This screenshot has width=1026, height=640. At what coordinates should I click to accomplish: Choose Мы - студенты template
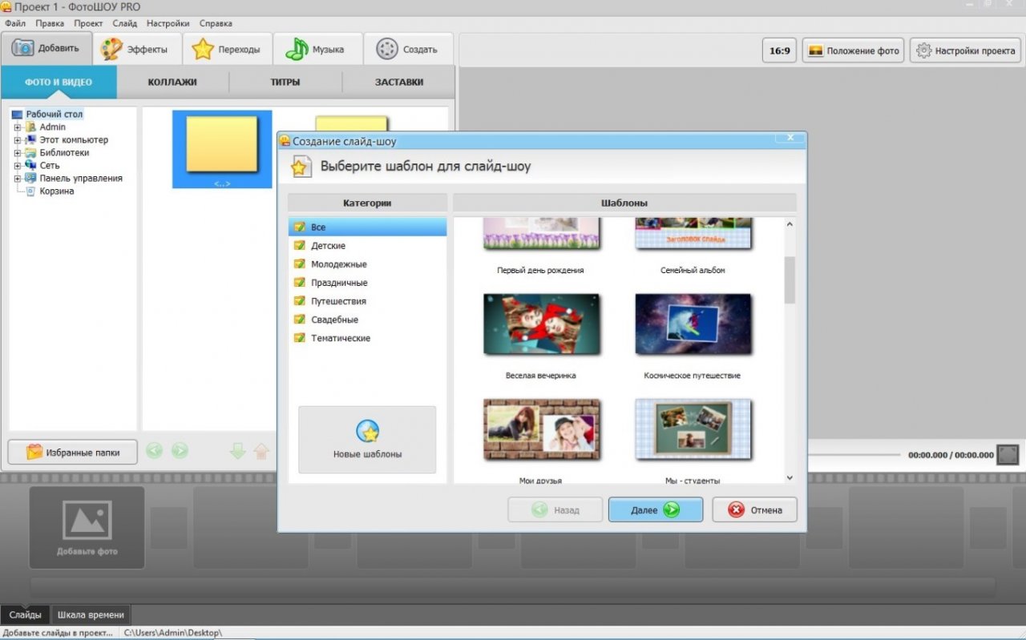(693, 430)
